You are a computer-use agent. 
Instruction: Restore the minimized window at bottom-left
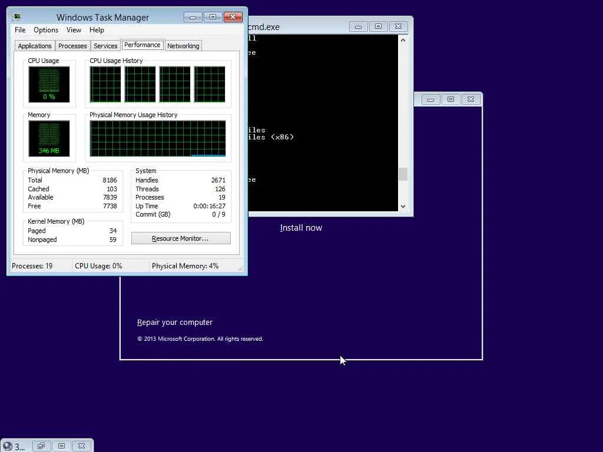tap(41, 446)
